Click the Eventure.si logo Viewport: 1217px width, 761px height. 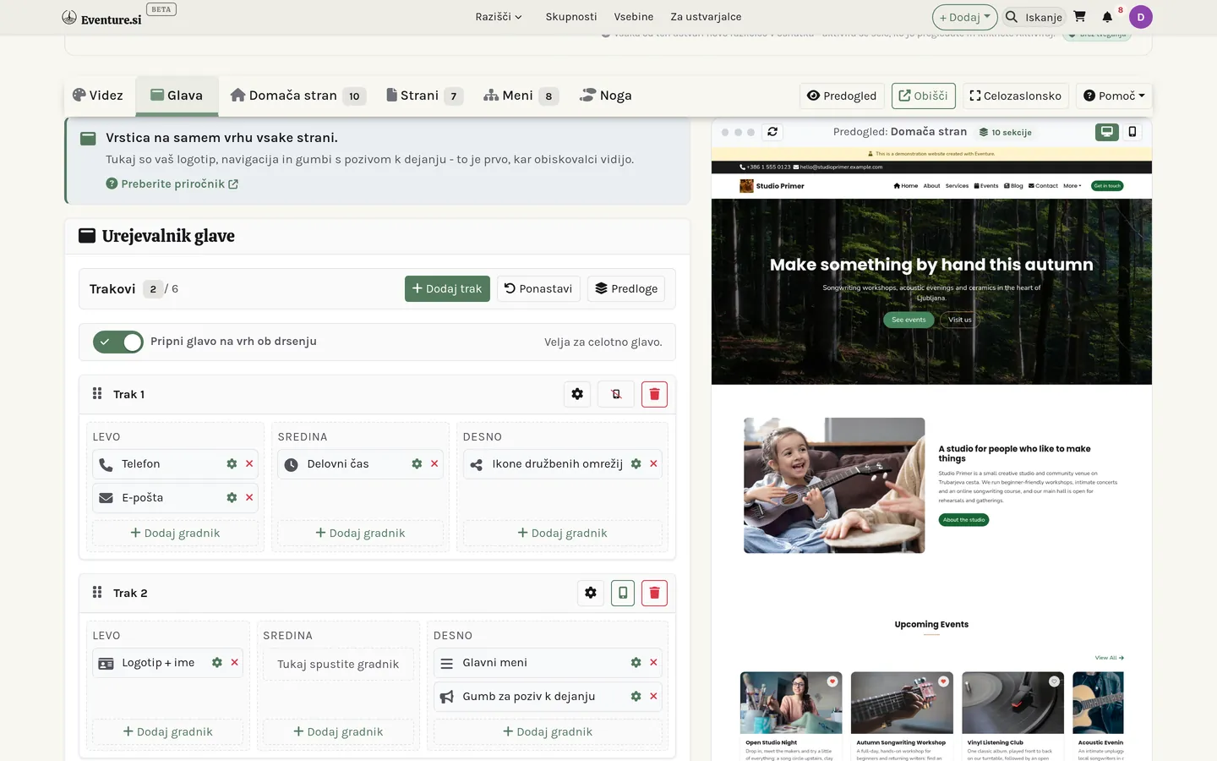(102, 18)
